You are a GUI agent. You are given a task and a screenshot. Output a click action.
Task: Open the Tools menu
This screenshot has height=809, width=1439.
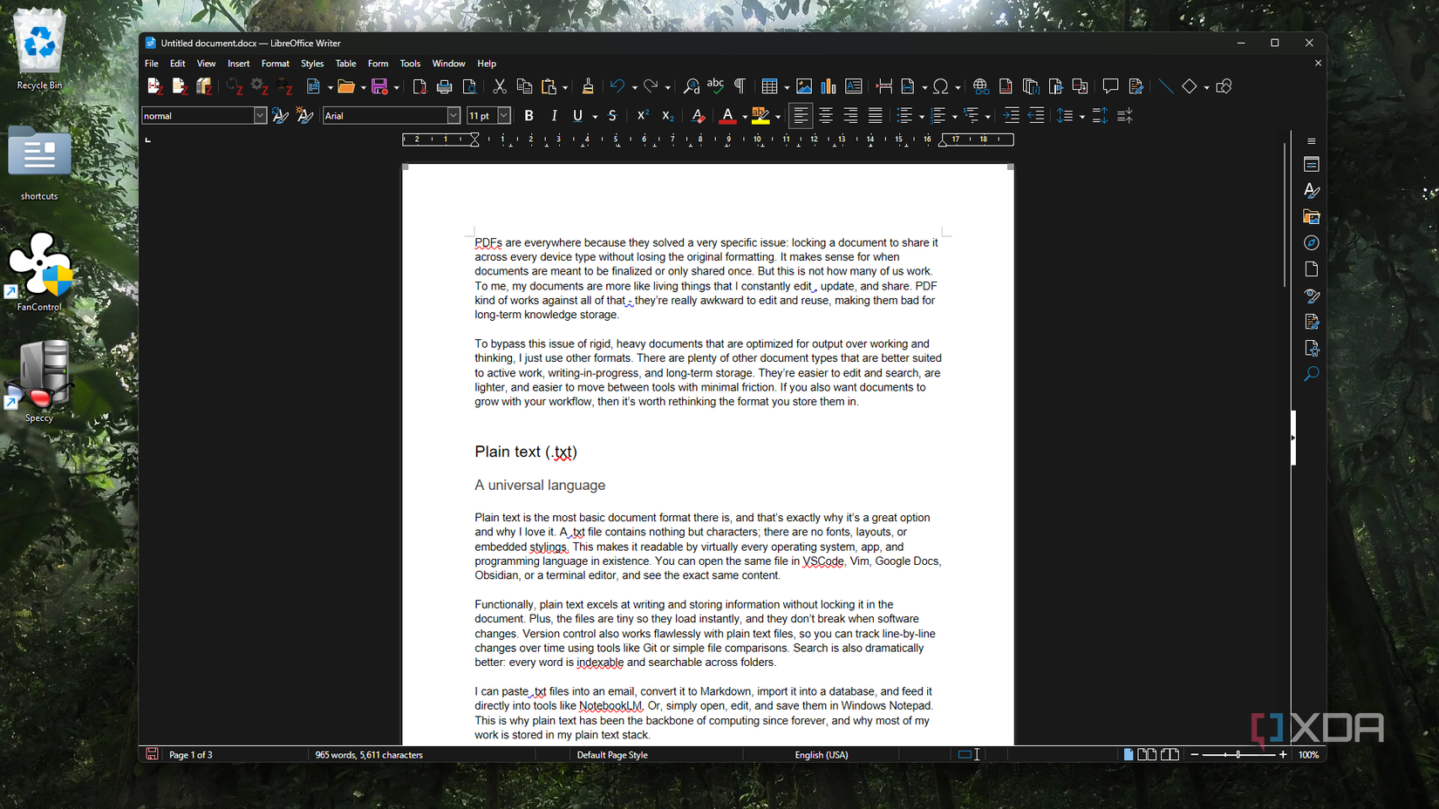(x=410, y=63)
